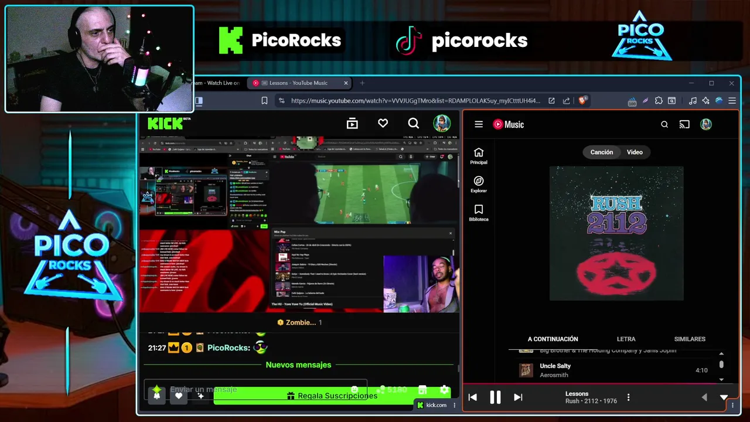Collapse the player page with down arrow
Viewport: 750px width, 422px height.
[x=724, y=397]
